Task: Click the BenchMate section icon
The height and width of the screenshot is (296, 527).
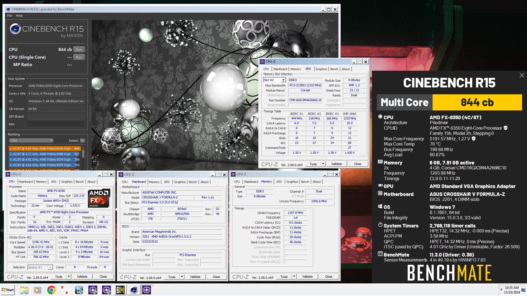Action: pos(380,254)
